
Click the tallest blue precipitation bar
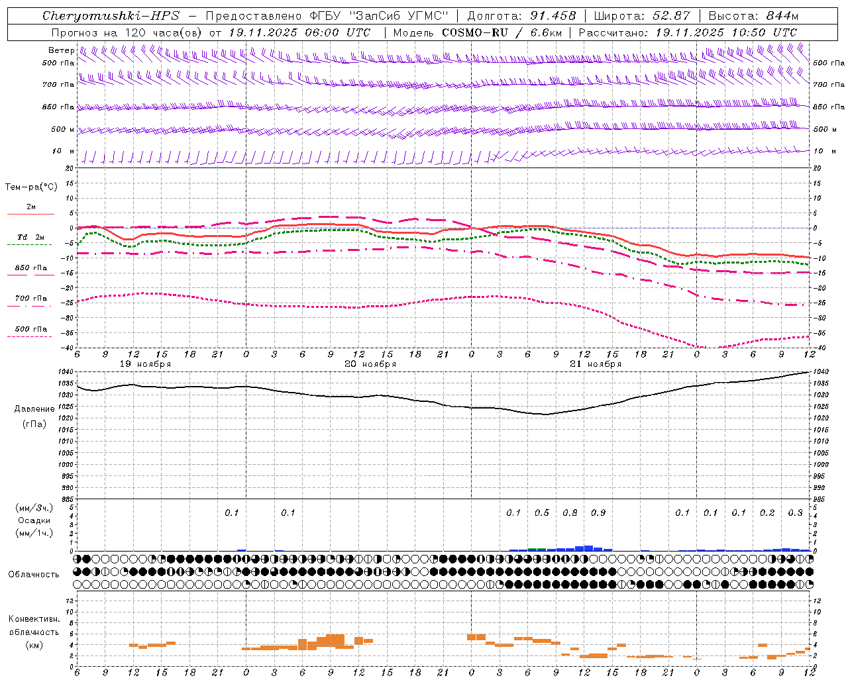(588, 548)
